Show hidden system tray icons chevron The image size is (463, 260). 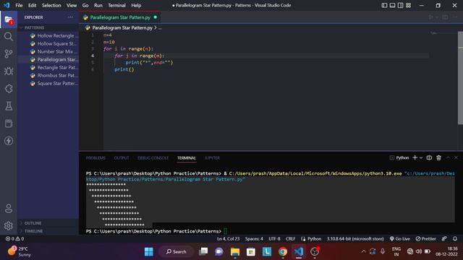point(364,251)
